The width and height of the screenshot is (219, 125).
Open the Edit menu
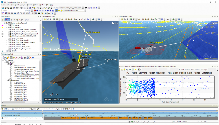(8, 5)
